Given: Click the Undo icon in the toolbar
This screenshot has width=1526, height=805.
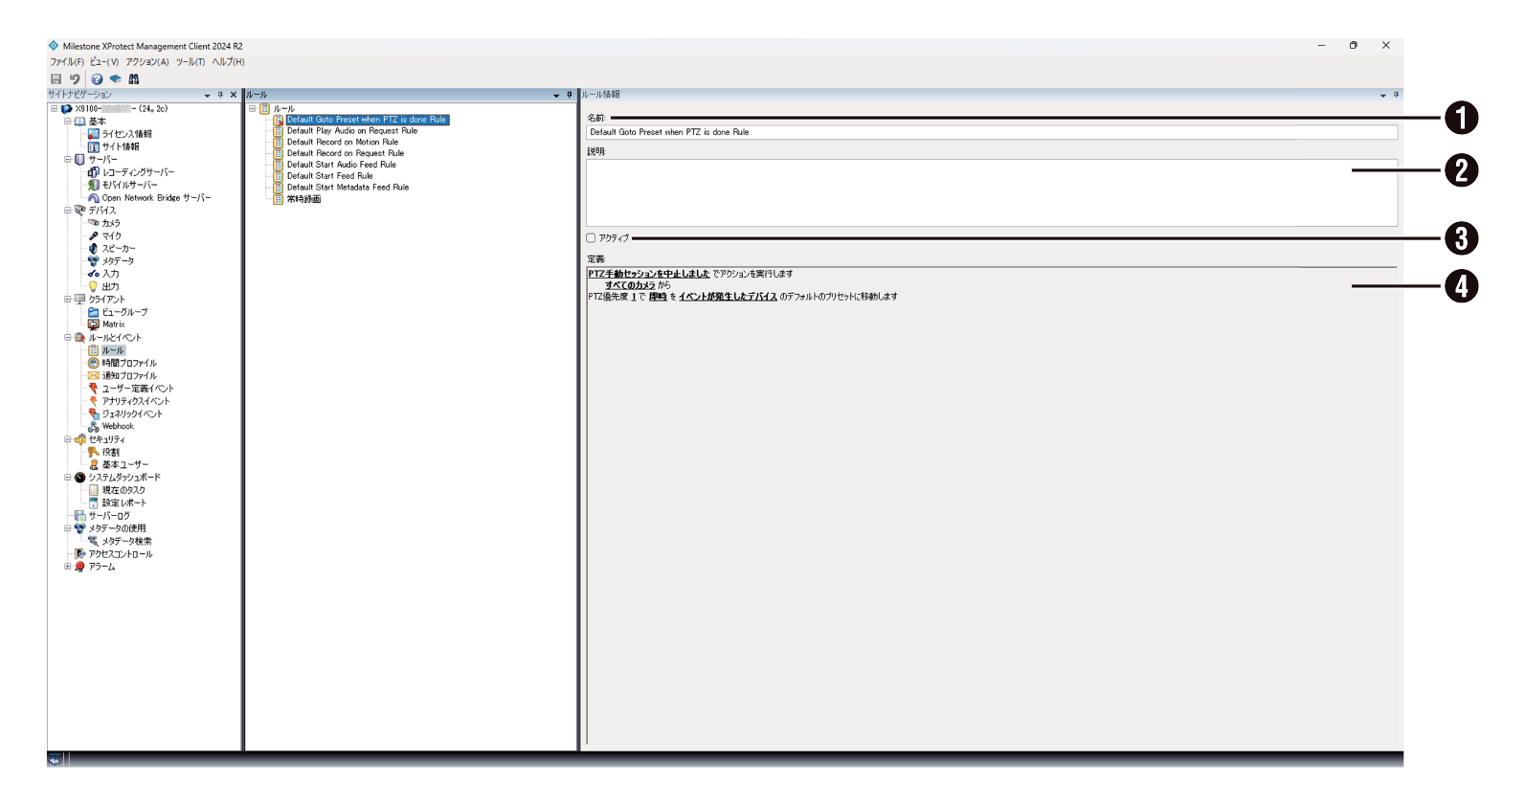Looking at the screenshot, I should click(75, 79).
